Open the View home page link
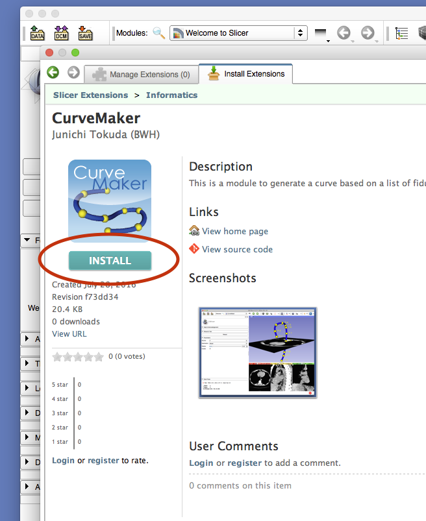The height and width of the screenshot is (521, 426). coord(234,231)
